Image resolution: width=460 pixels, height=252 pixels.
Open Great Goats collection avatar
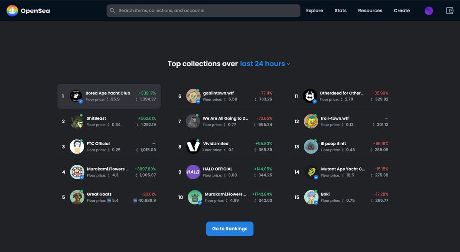[x=77, y=197]
